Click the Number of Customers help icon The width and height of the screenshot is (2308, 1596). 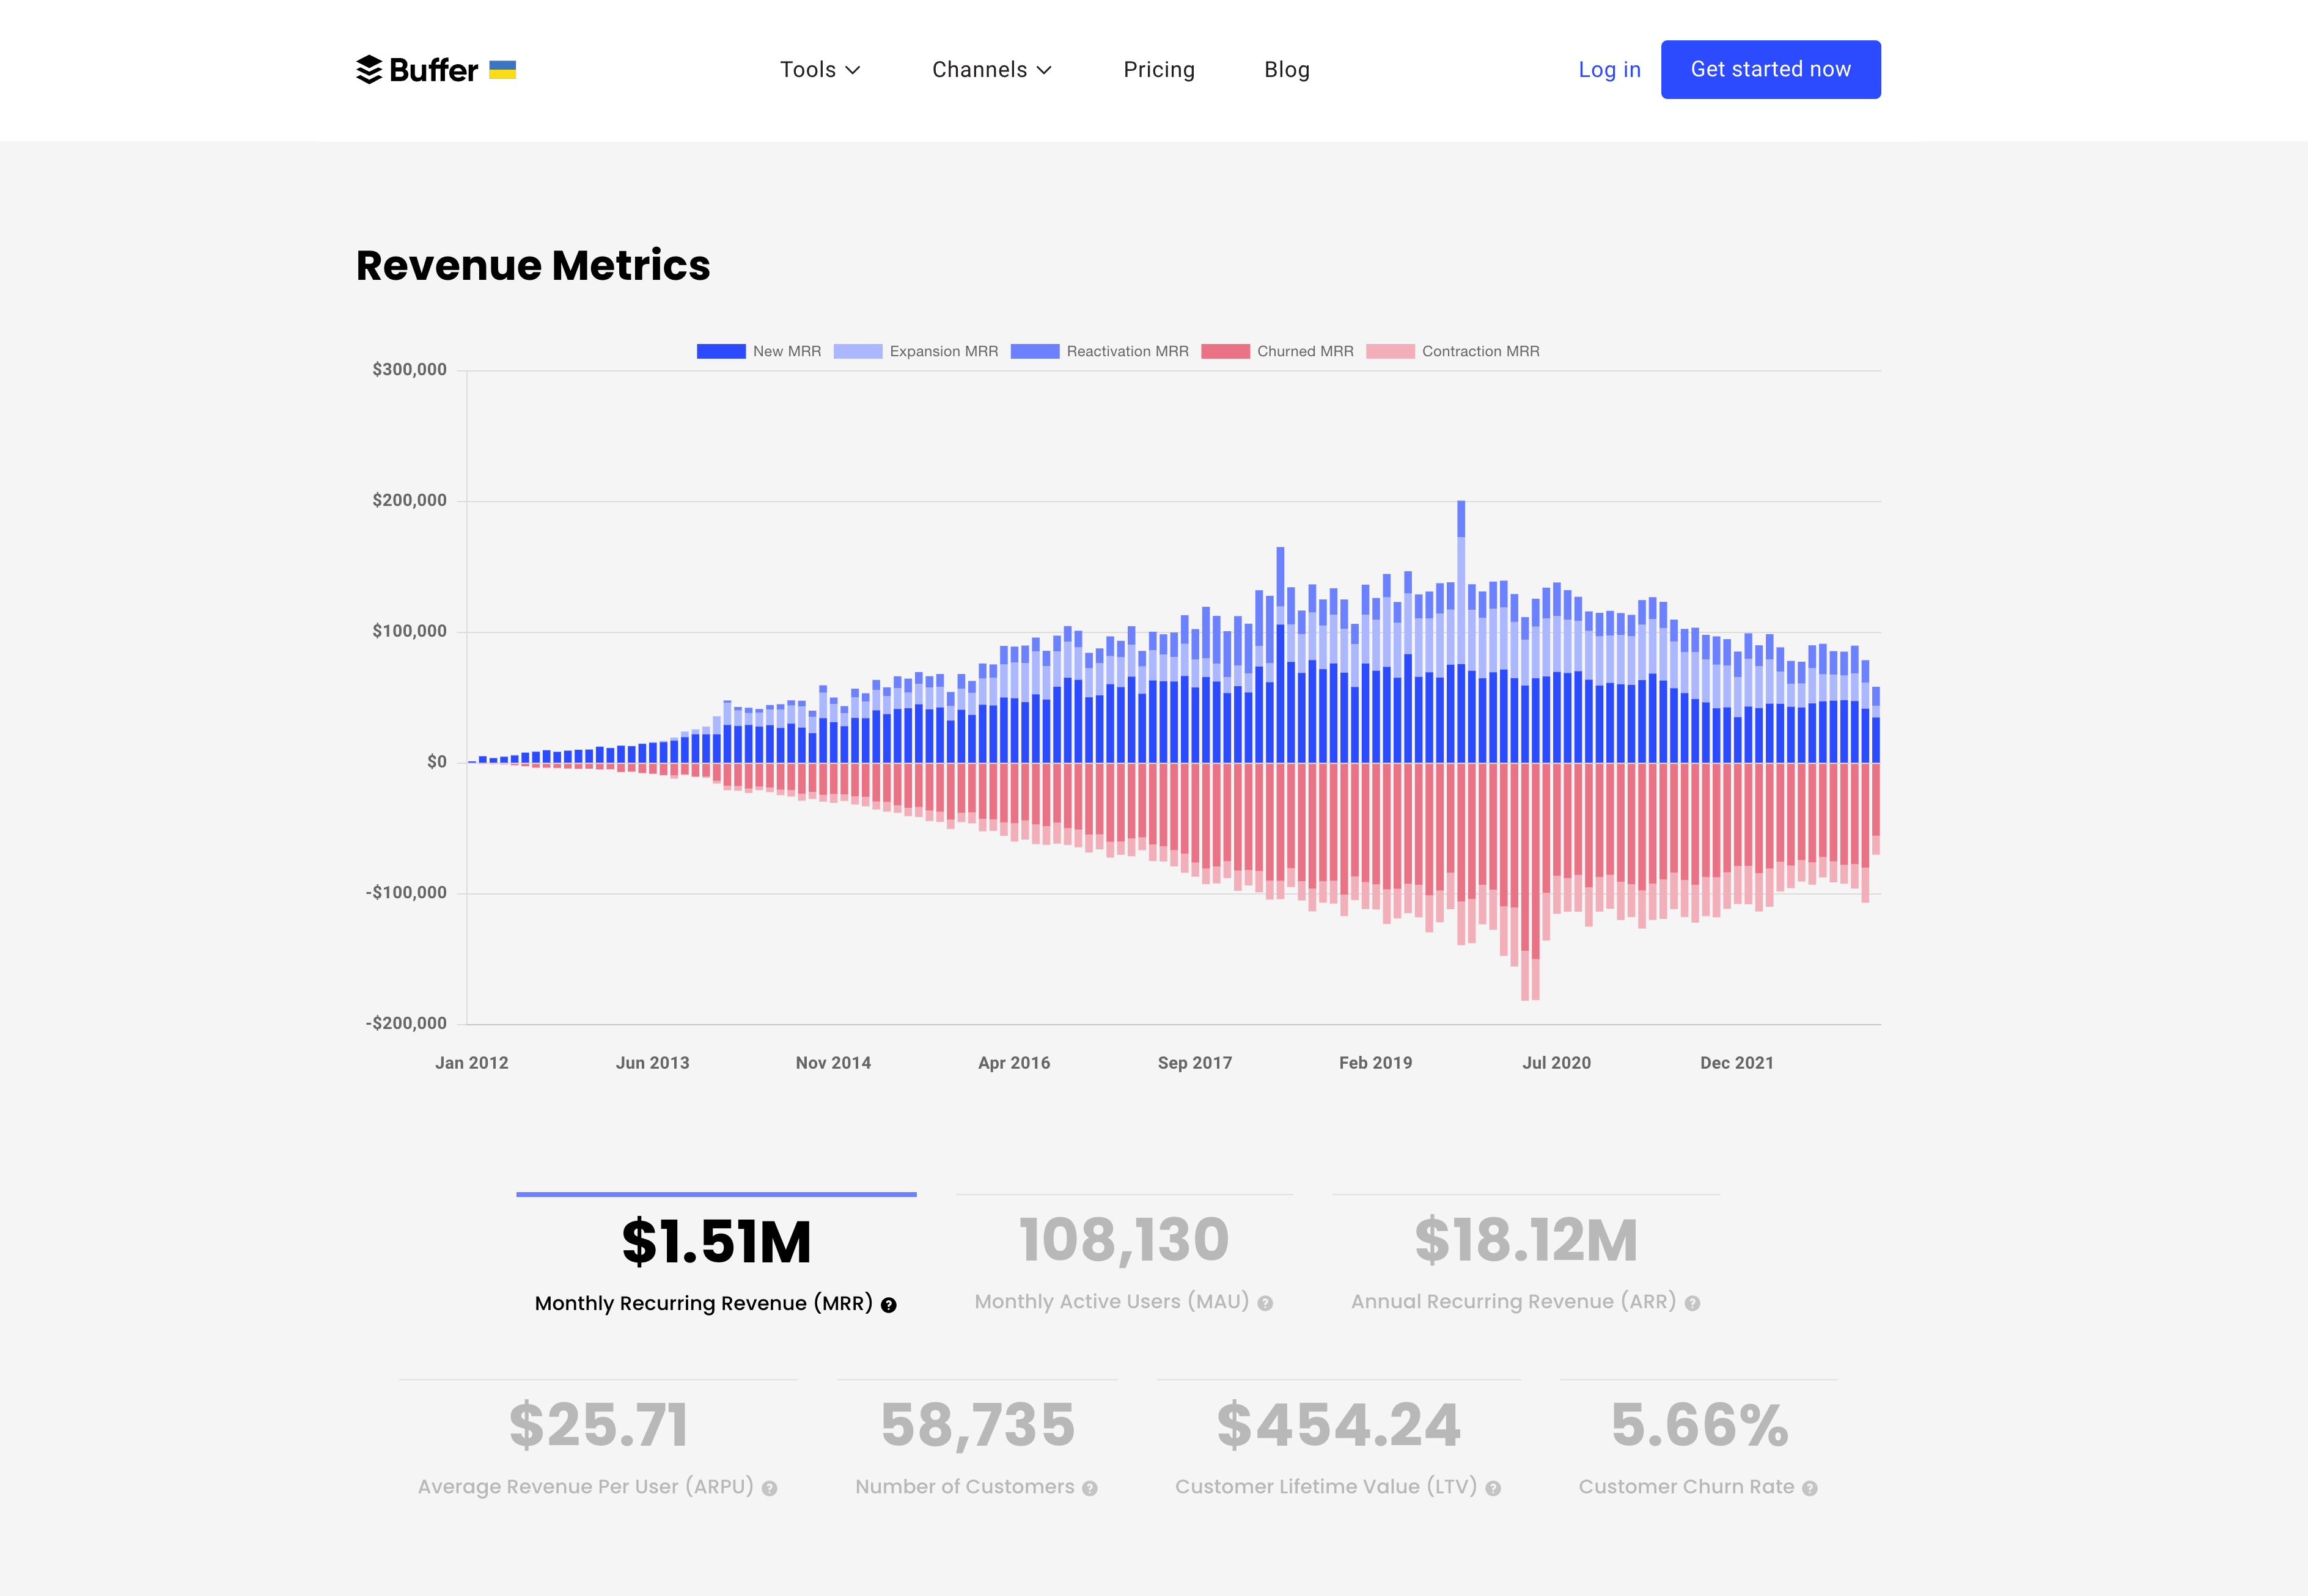point(1090,1488)
